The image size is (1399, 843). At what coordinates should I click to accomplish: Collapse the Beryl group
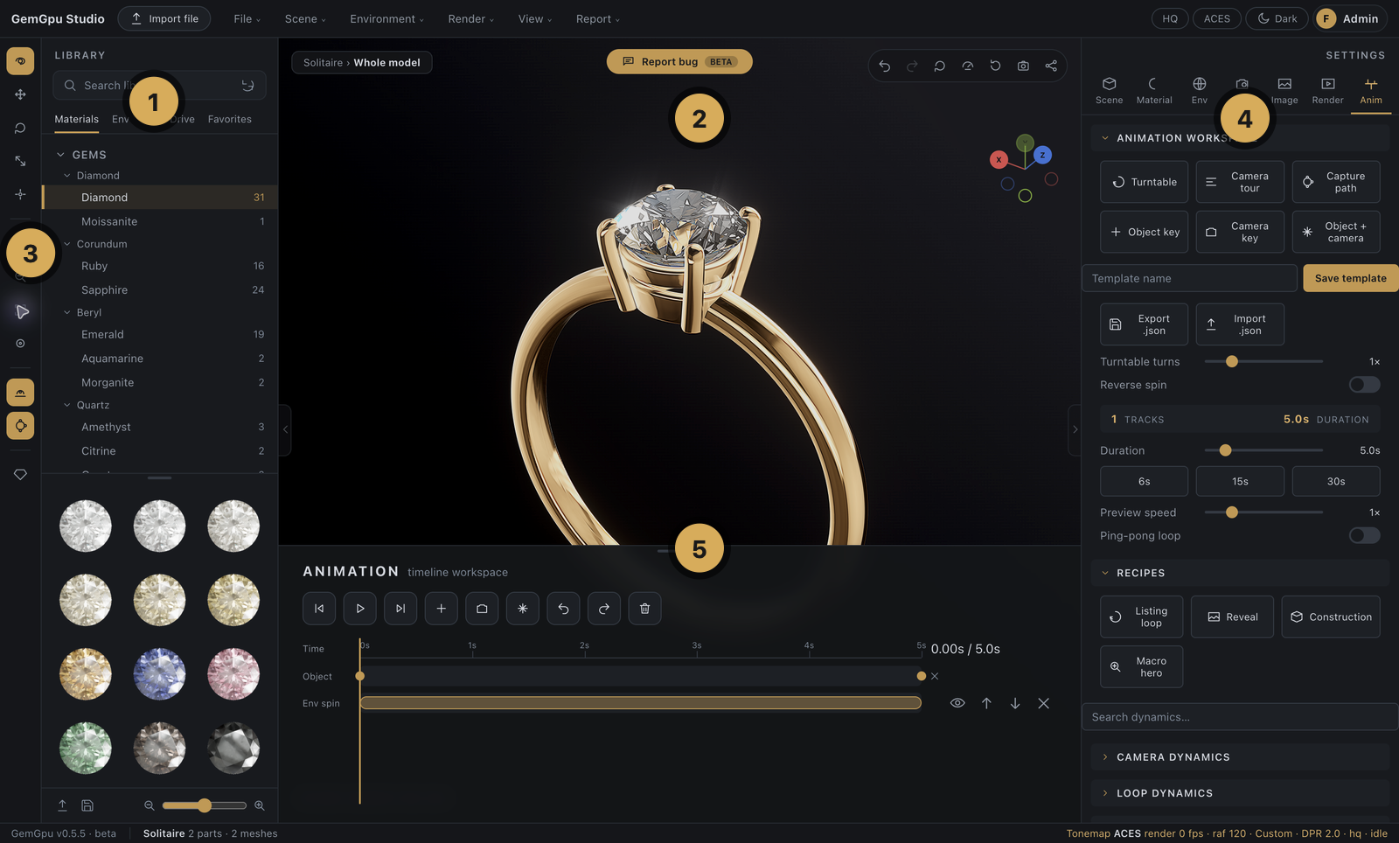(67, 312)
